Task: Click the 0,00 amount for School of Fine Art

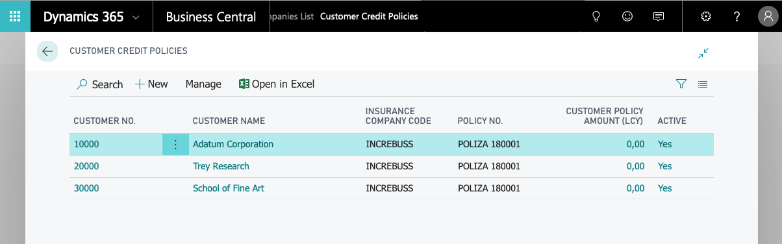Action: click(x=635, y=188)
